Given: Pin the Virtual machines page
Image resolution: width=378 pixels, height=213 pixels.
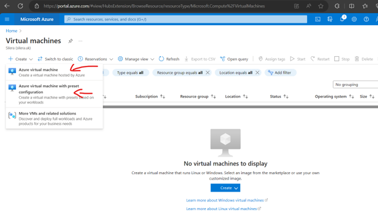Looking at the screenshot, I should pyautogui.click(x=70, y=41).
